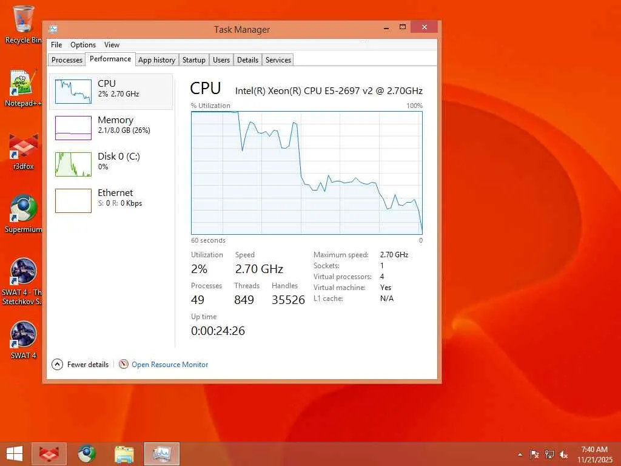Image resolution: width=621 pixels, height=466 pixels.
Task: Click the muted volume tray icon
Action: [563, 454]
